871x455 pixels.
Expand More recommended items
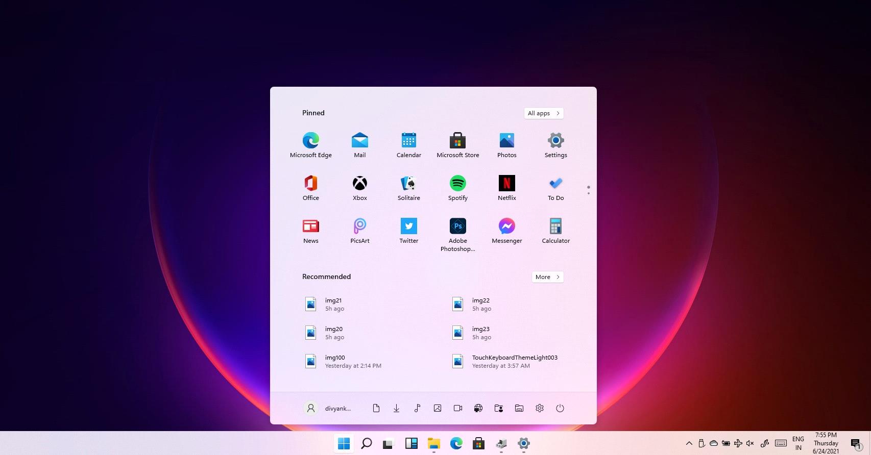pyautogui.click(x=547, y=277)
